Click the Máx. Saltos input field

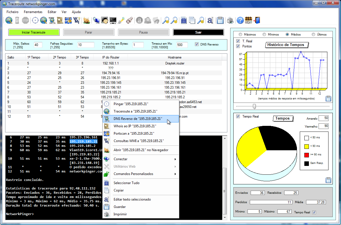(38, 45)
